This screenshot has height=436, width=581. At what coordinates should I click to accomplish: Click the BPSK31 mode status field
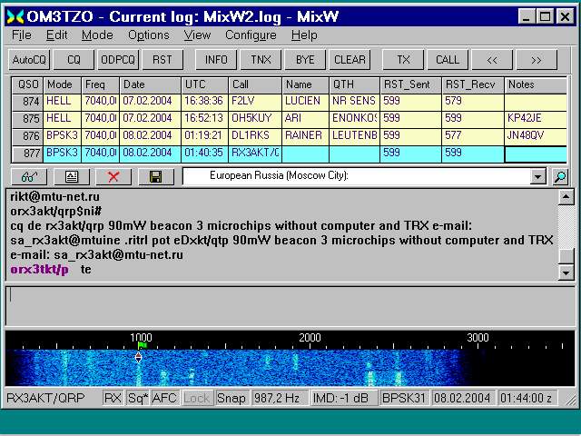403,398
